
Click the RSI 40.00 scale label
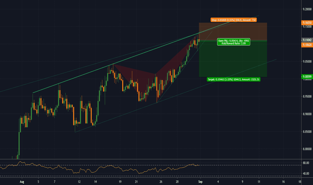coord(306,174)
